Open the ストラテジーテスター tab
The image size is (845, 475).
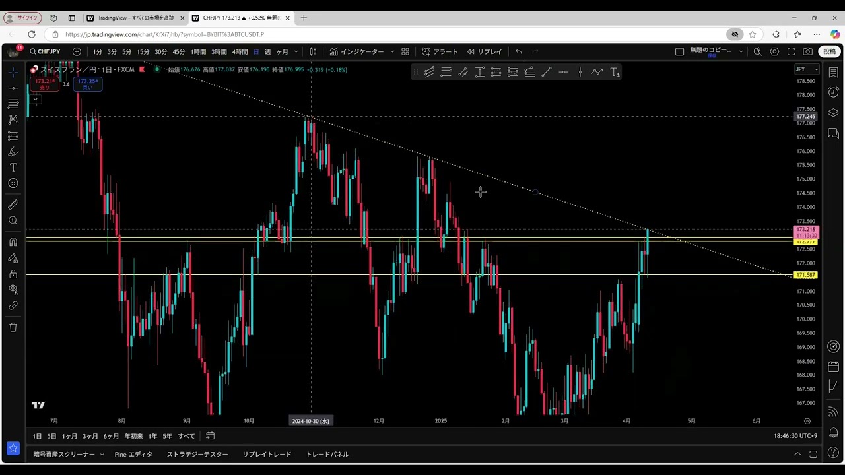(197, 454)
